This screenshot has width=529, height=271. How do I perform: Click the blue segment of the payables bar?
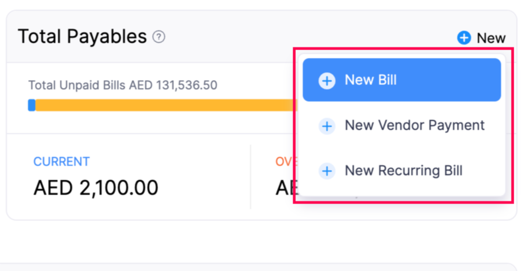point(32,105)
